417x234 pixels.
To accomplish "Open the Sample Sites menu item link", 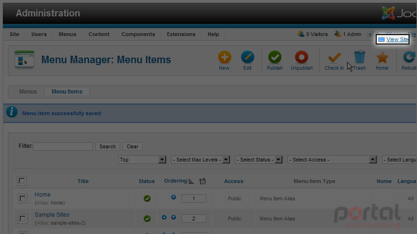I will 52,215.
